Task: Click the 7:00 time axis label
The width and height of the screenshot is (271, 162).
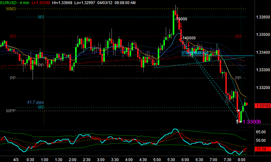Action: [x=213, y=160]
